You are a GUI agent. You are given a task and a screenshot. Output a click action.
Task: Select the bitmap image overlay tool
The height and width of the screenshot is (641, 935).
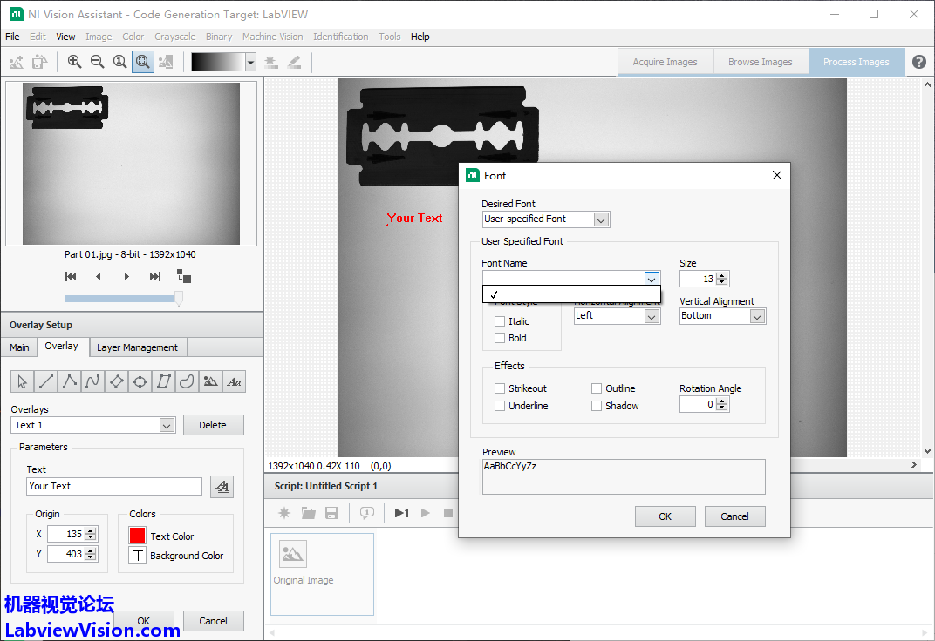210,381
